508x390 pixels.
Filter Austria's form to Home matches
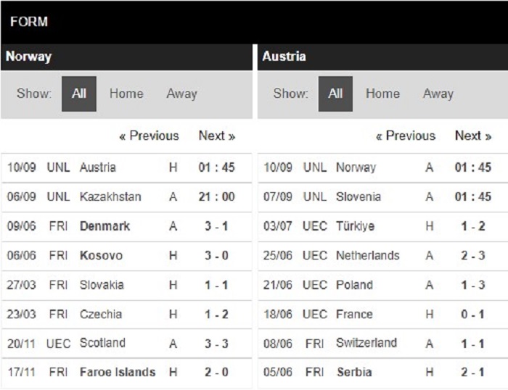pos(382,94)
